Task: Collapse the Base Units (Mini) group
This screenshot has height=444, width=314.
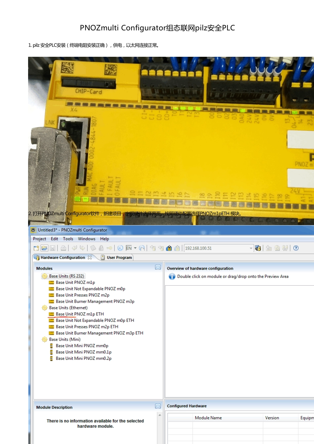Action: tap(44, 339)
